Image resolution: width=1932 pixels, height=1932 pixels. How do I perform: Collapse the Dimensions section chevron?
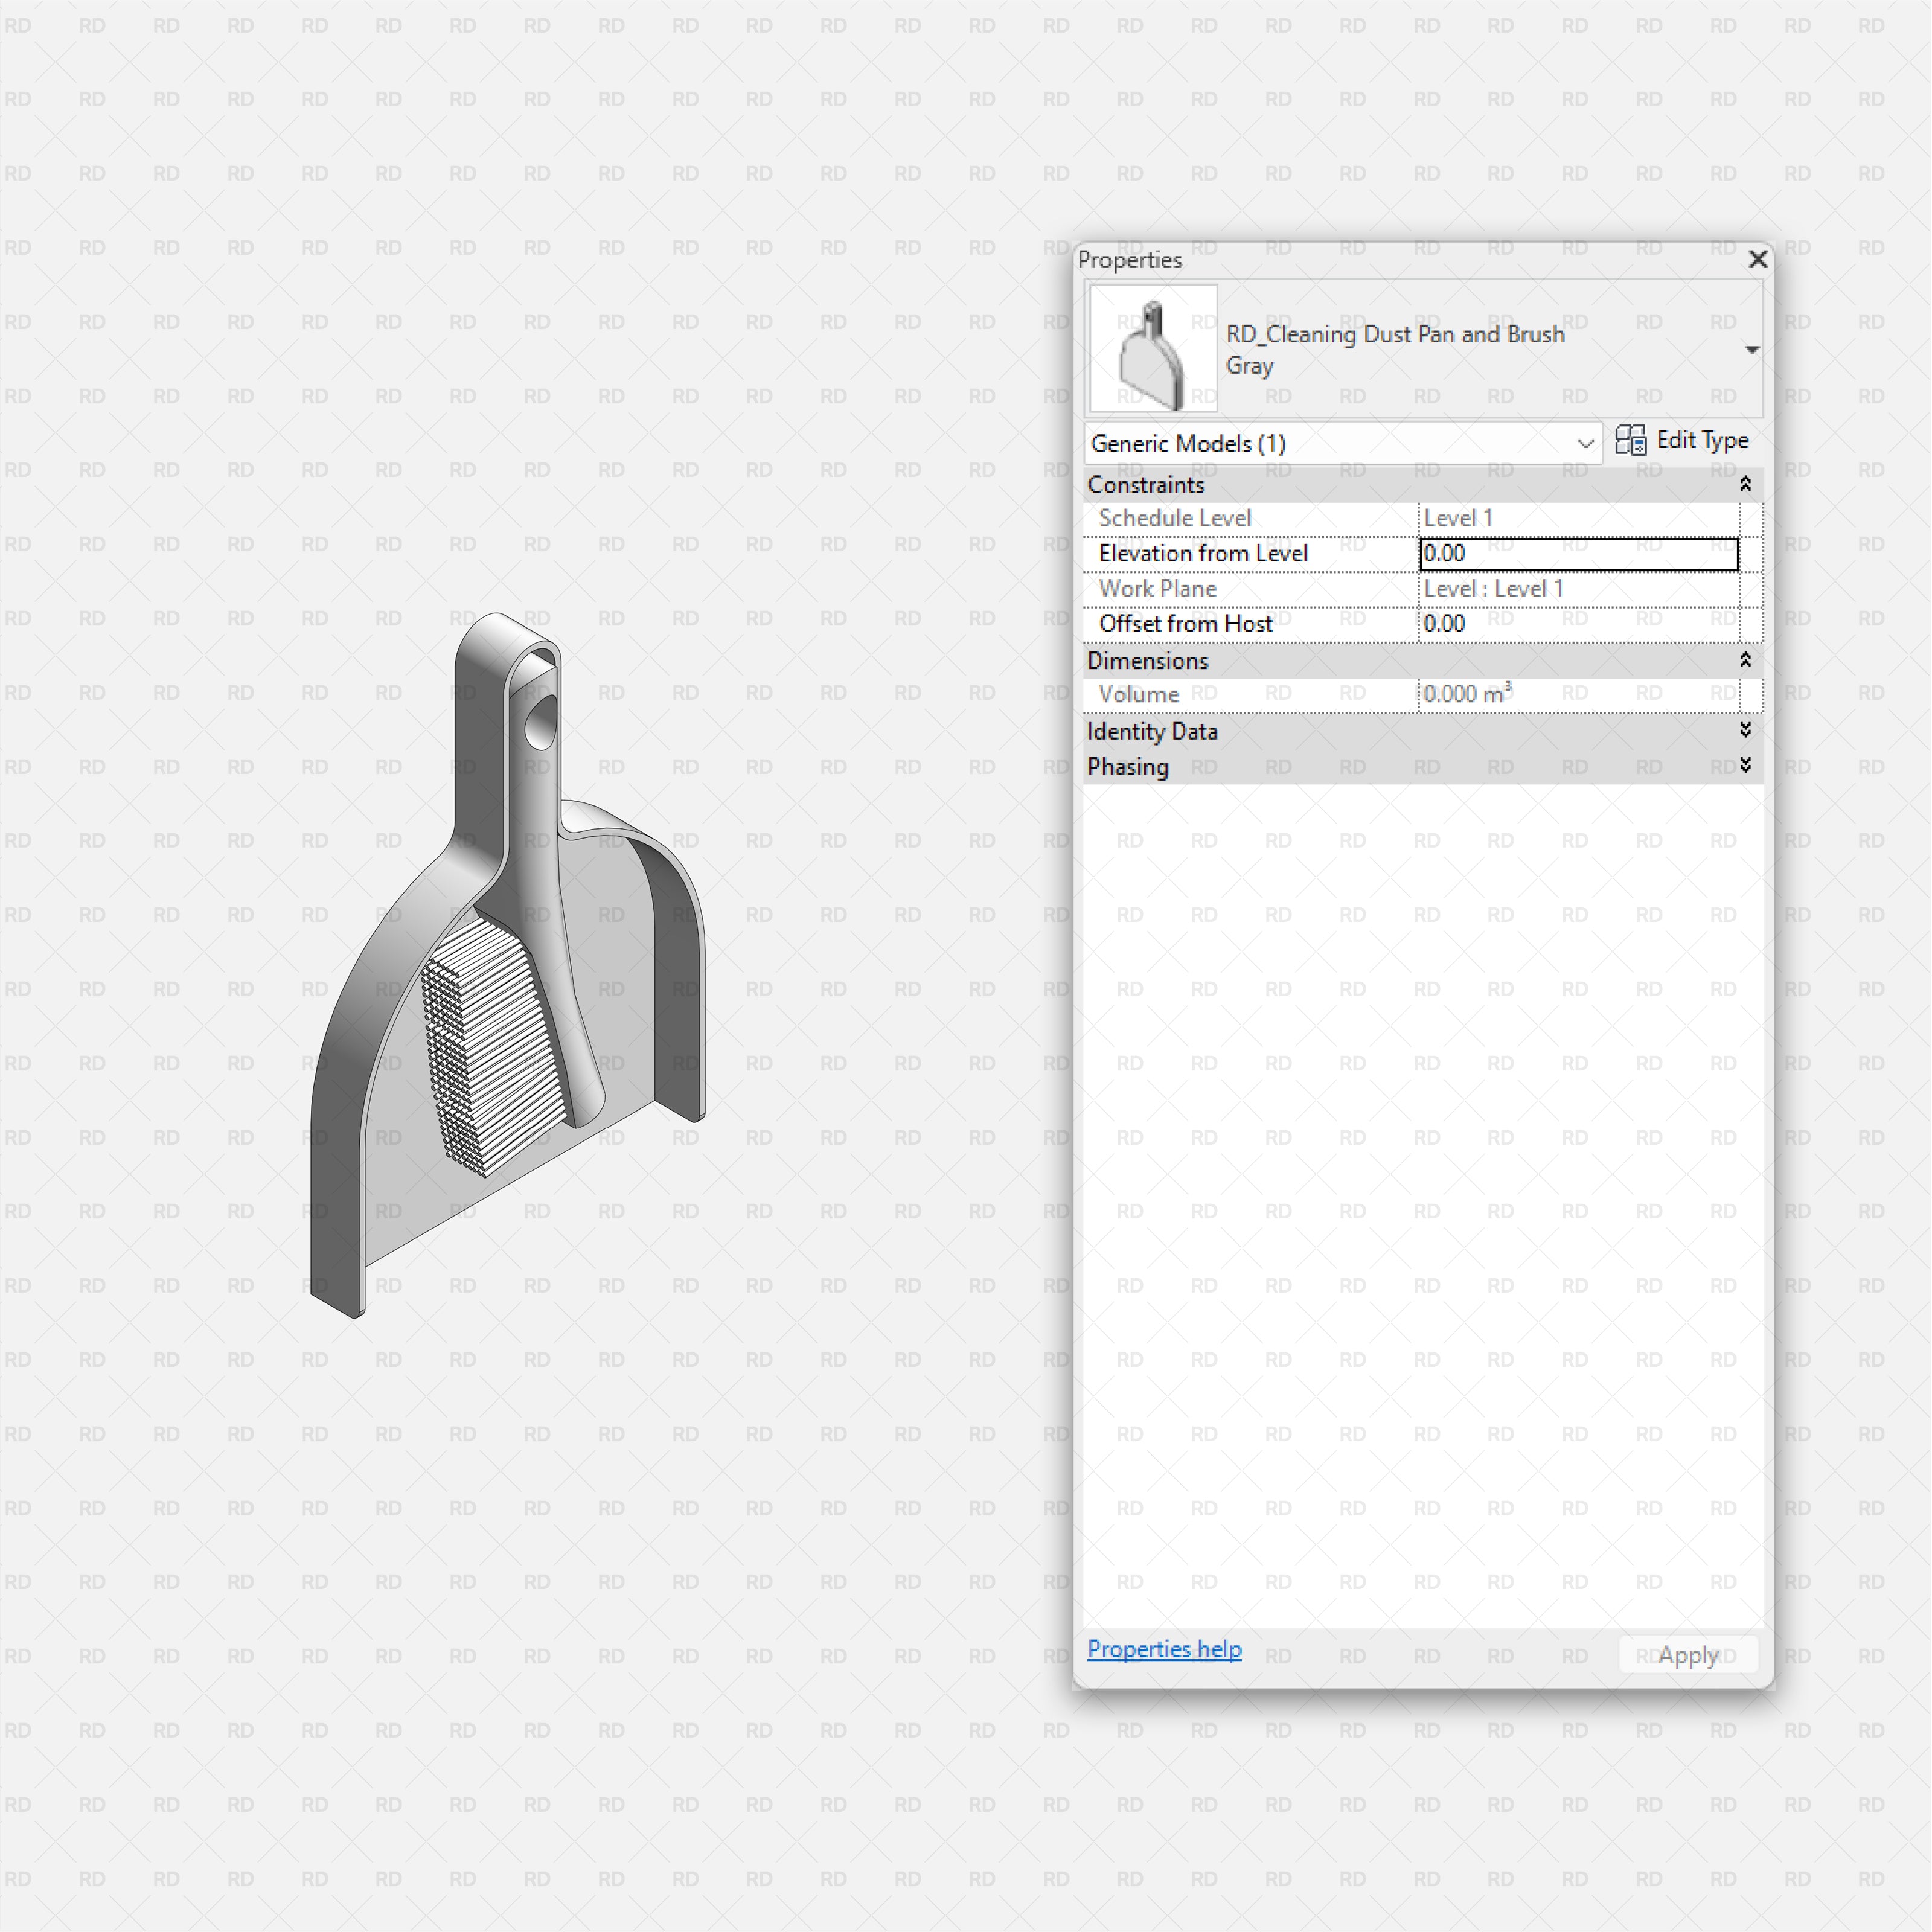pos(1745,660)
